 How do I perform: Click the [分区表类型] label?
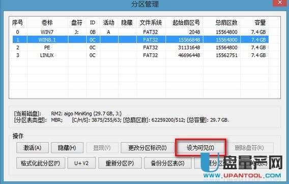[x=31, y=120]
